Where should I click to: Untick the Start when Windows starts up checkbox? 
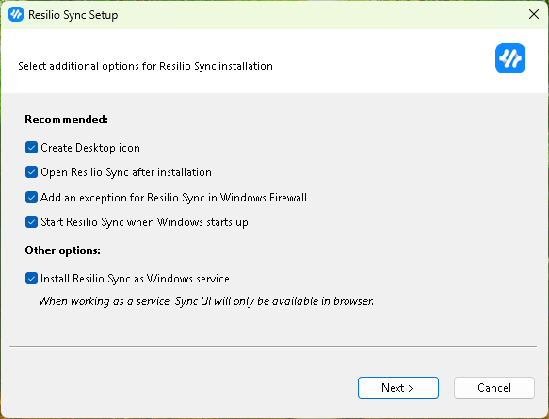pyautogui.click(x=31, y=222)
